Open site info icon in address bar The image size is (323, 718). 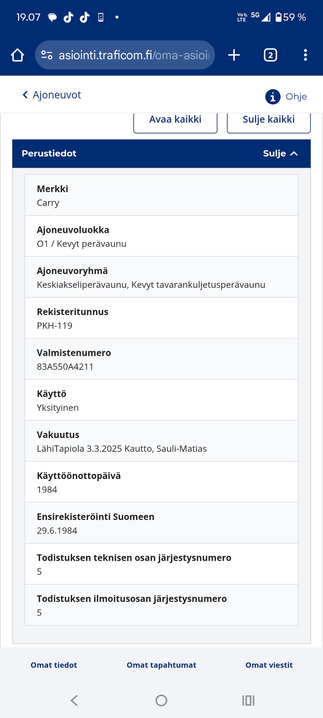(x=47, y=55)
